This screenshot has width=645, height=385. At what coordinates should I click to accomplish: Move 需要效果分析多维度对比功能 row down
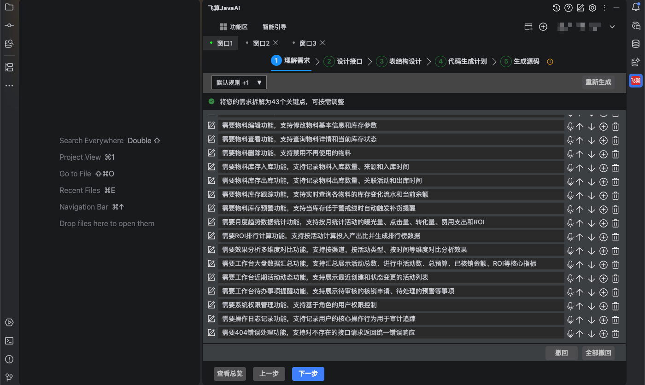(592, 251)
